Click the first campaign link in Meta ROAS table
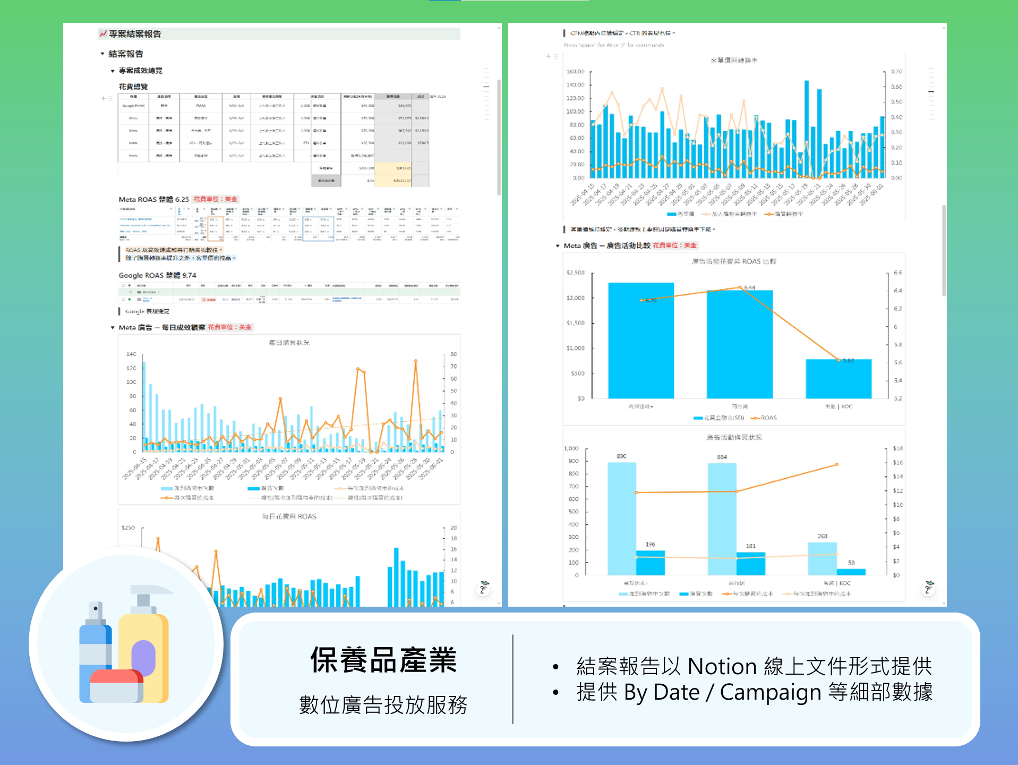The image size is (1018, 765). point(136,219)
